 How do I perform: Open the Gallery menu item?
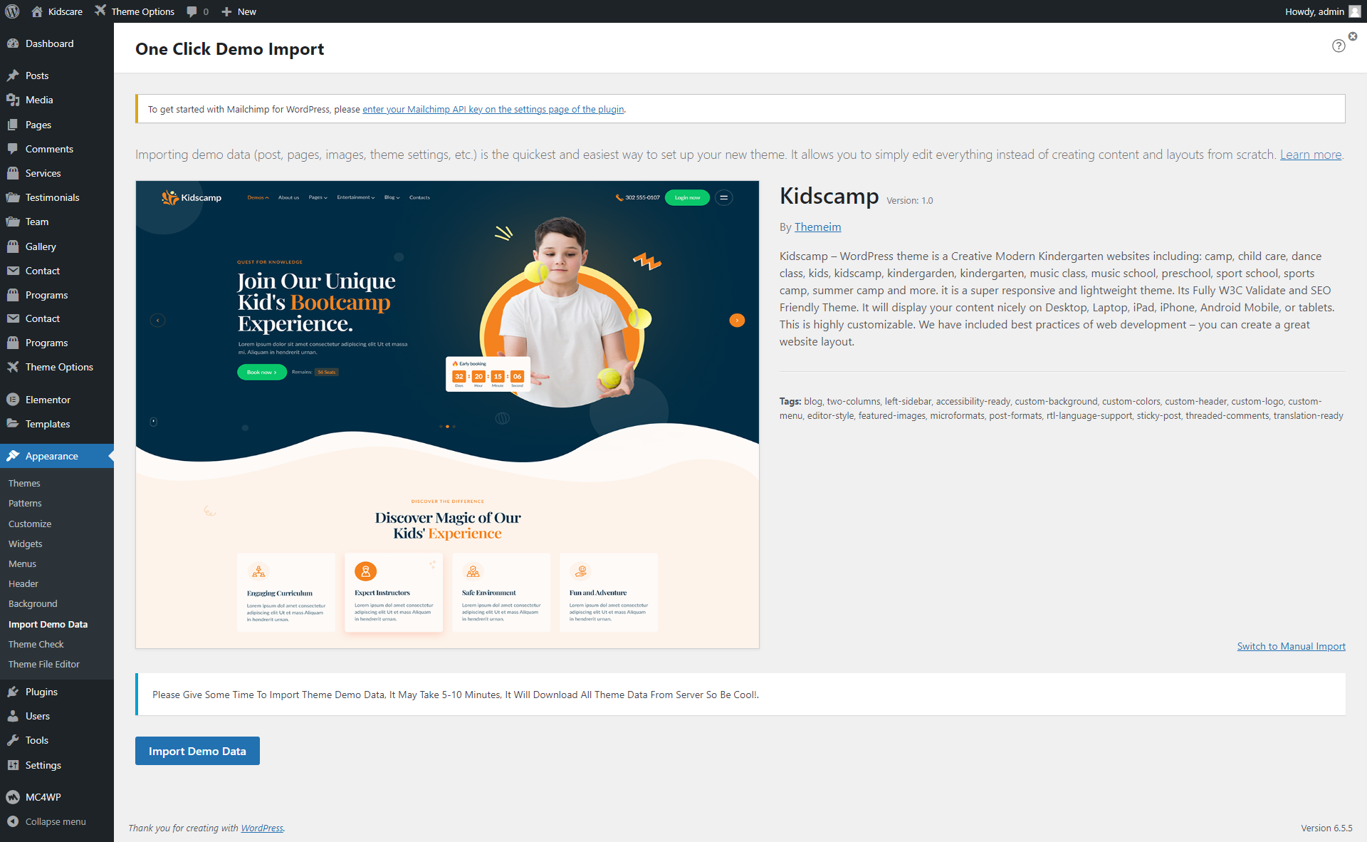coord(41,246)
